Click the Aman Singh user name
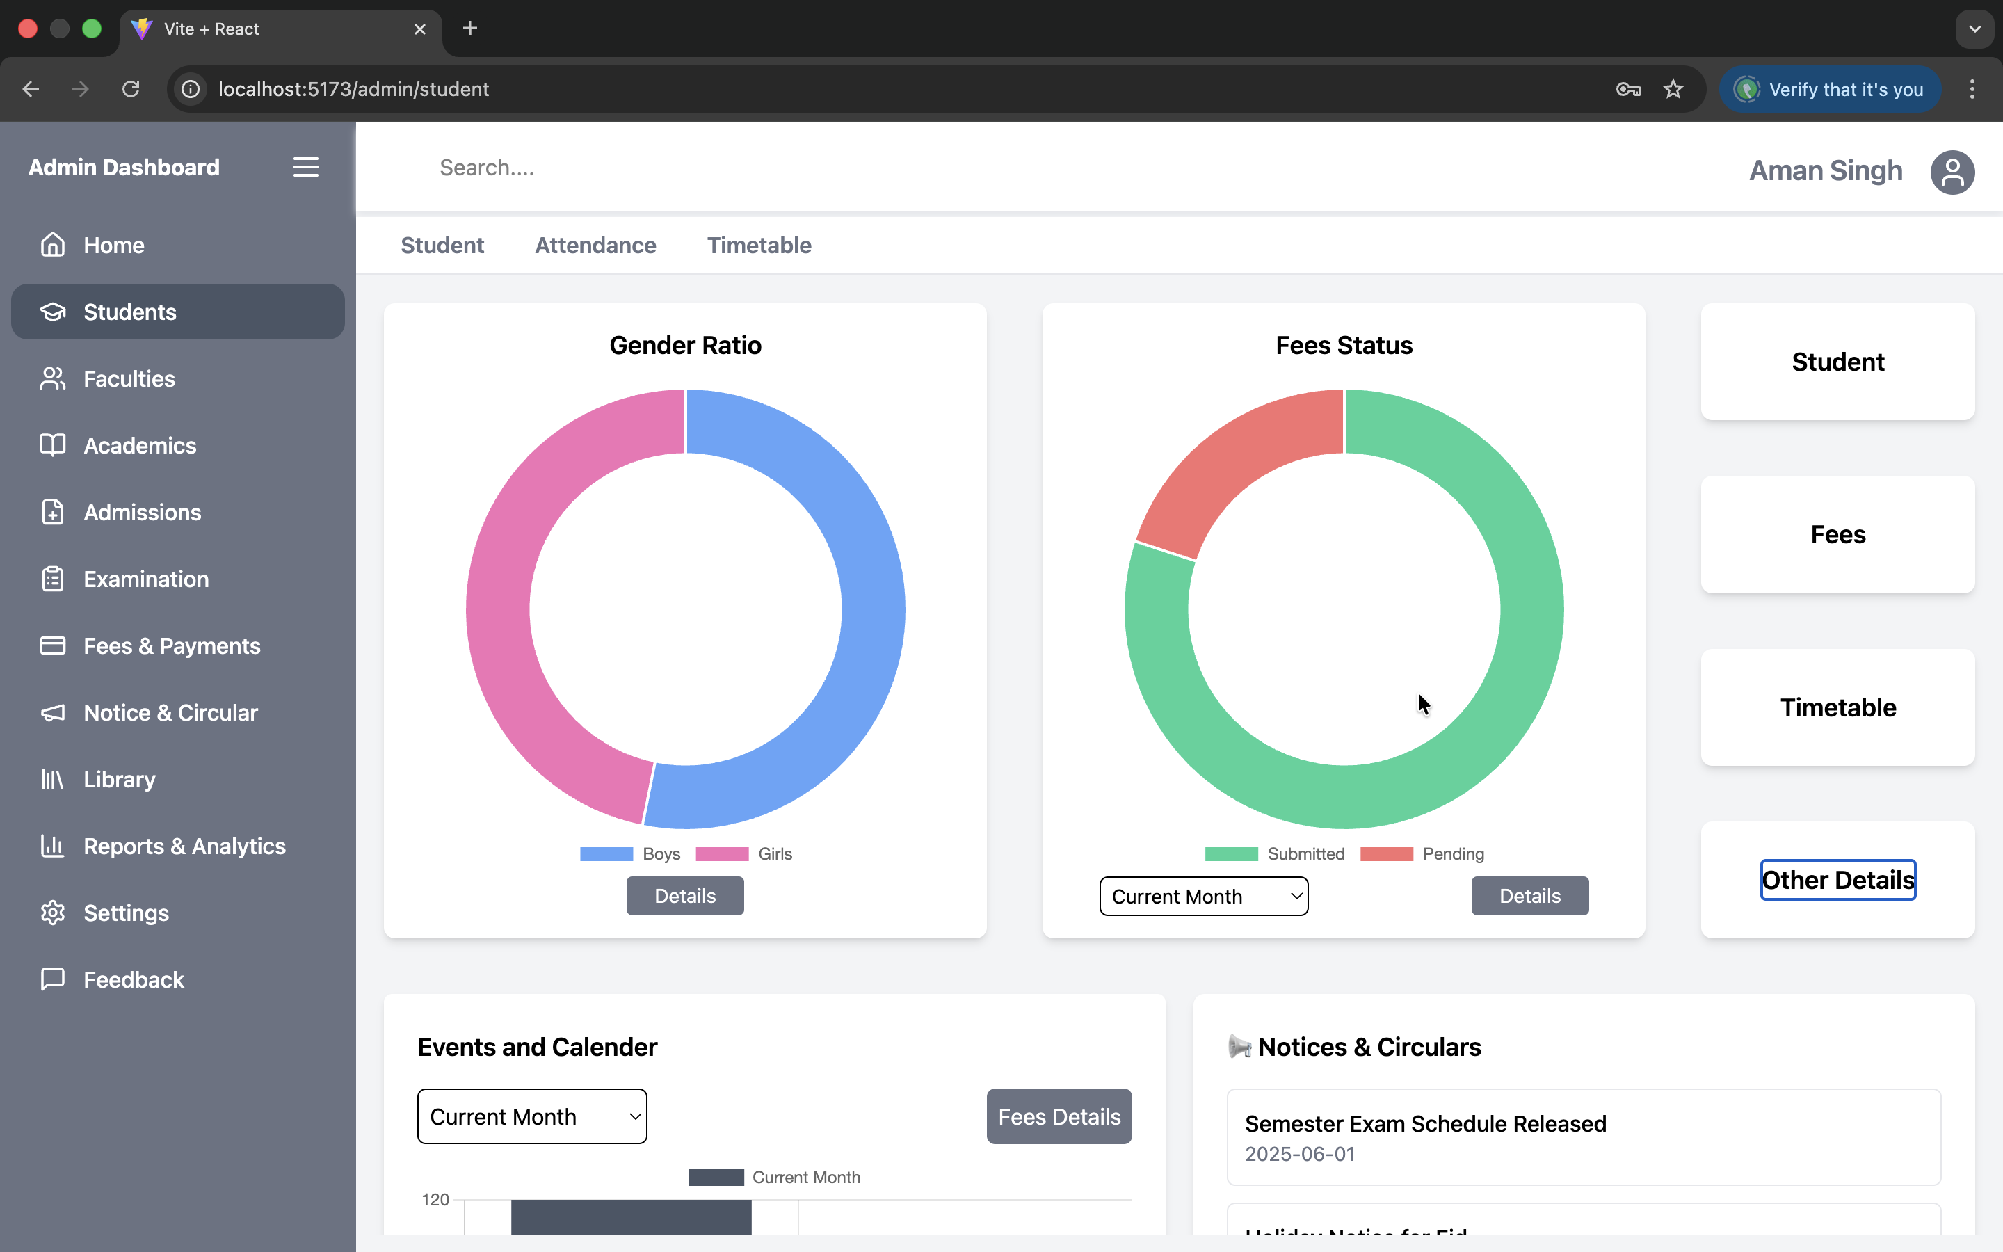This screenshot has height=1252, width=2003. [1826, 170]
